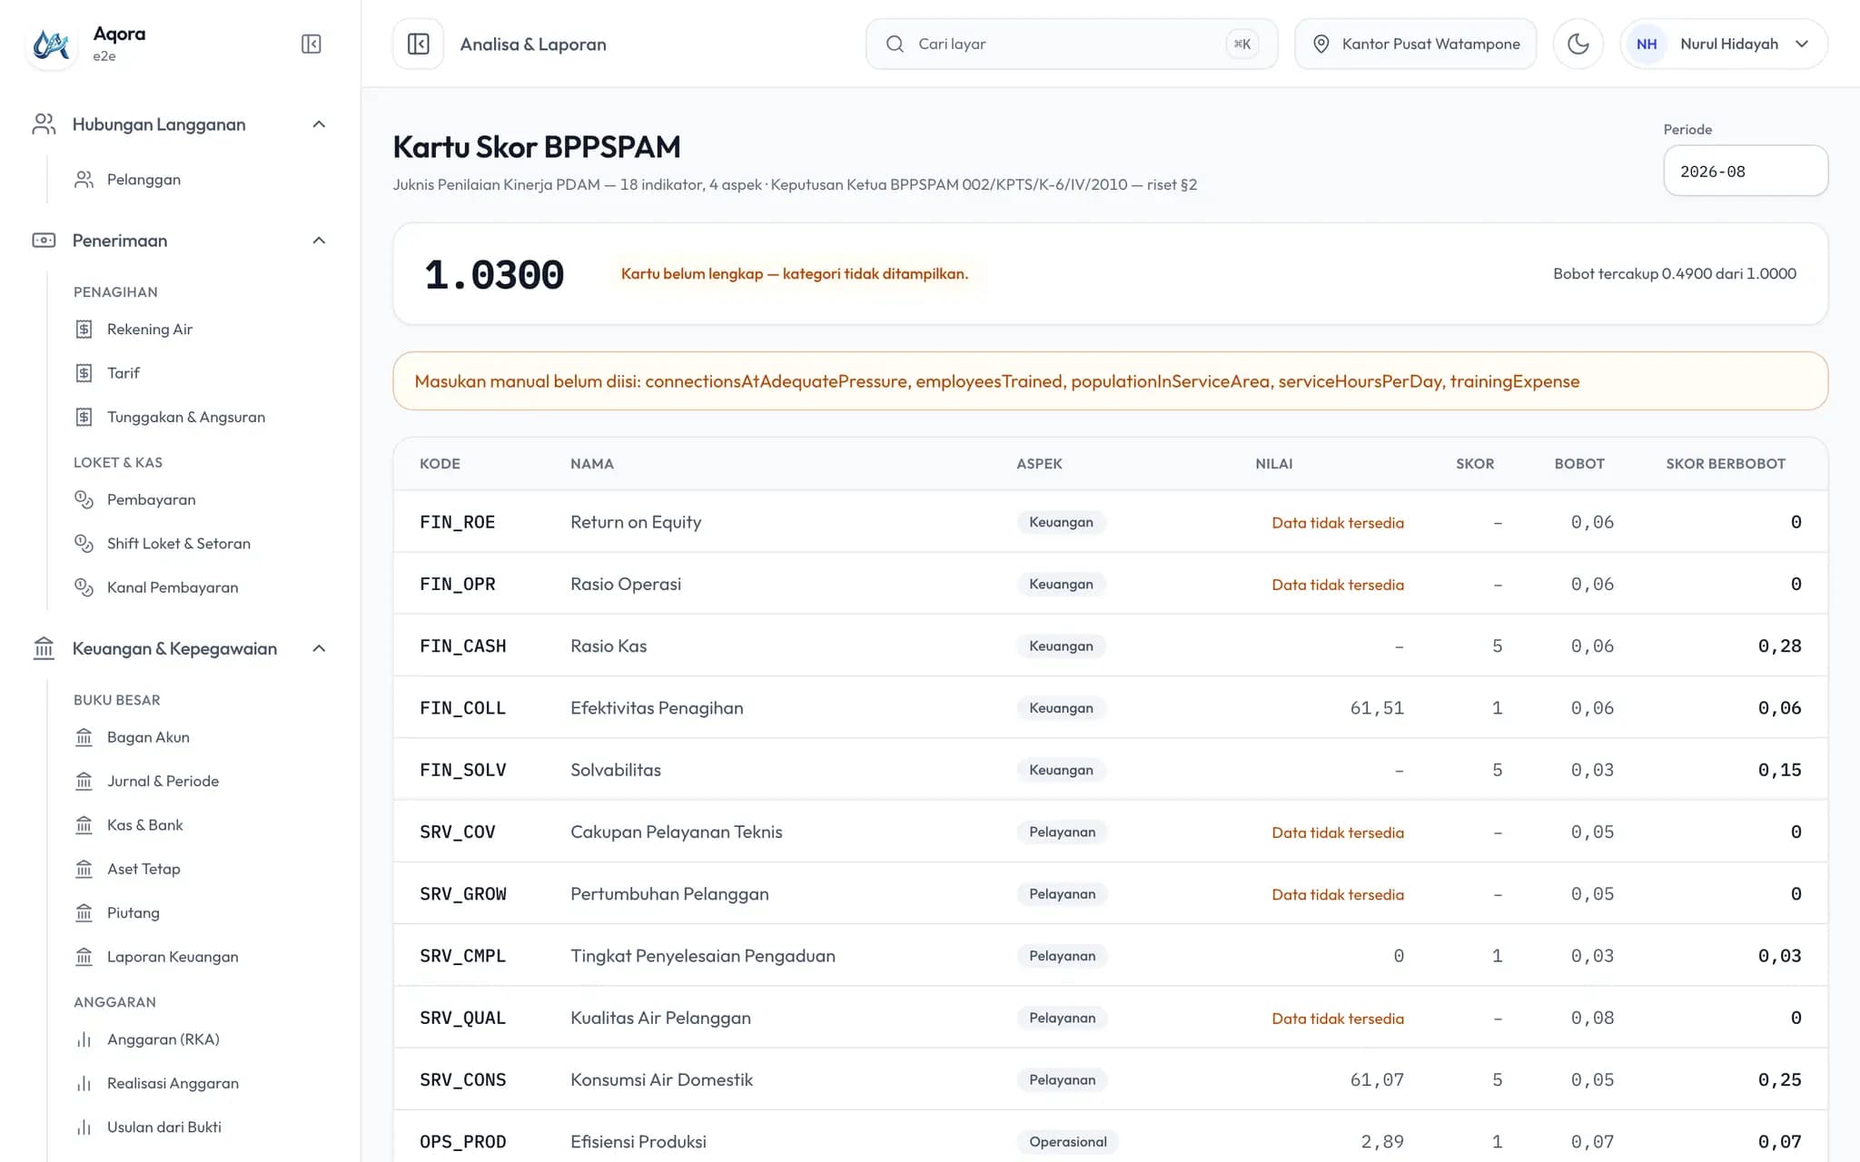Click the NH avatar
This screenshot has height=1162, width=1860.
(x=1647, y=44)
